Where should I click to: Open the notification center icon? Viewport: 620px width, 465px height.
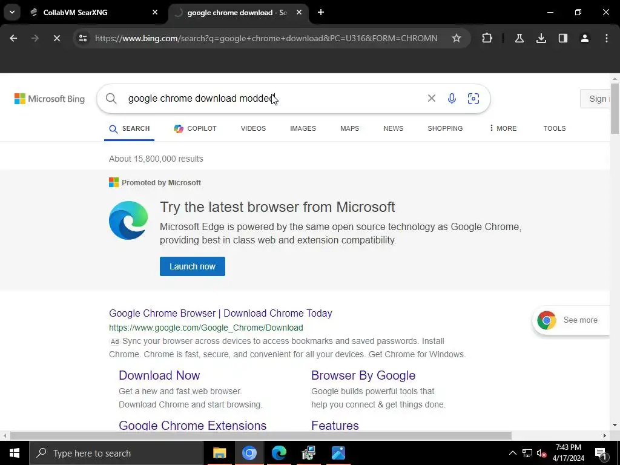[601, 453]
